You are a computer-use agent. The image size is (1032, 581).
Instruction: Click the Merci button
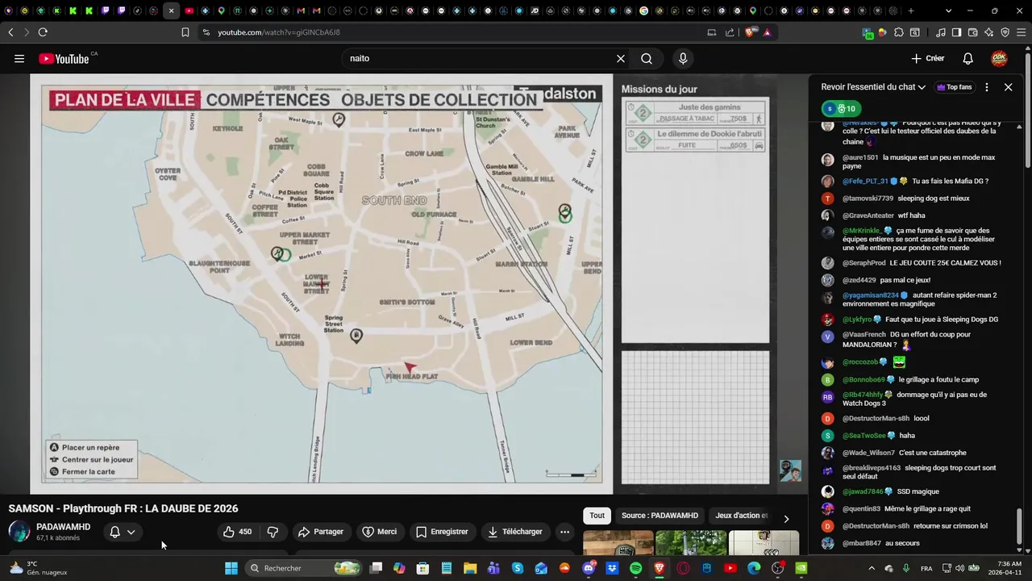pyautogui.click(x=379, y=532)
